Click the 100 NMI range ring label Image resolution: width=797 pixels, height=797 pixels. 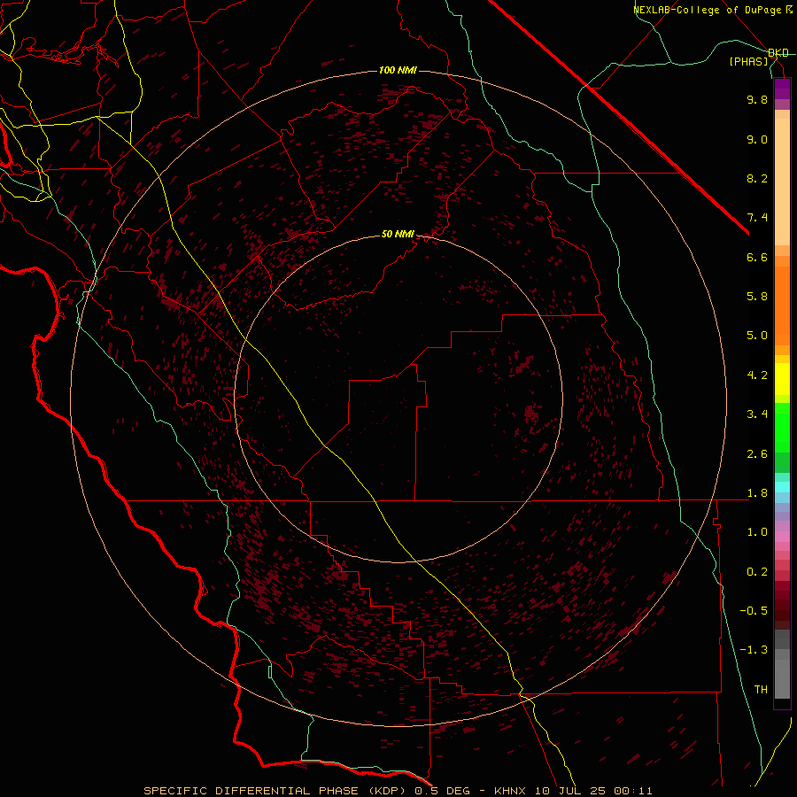tap(398, 70)
